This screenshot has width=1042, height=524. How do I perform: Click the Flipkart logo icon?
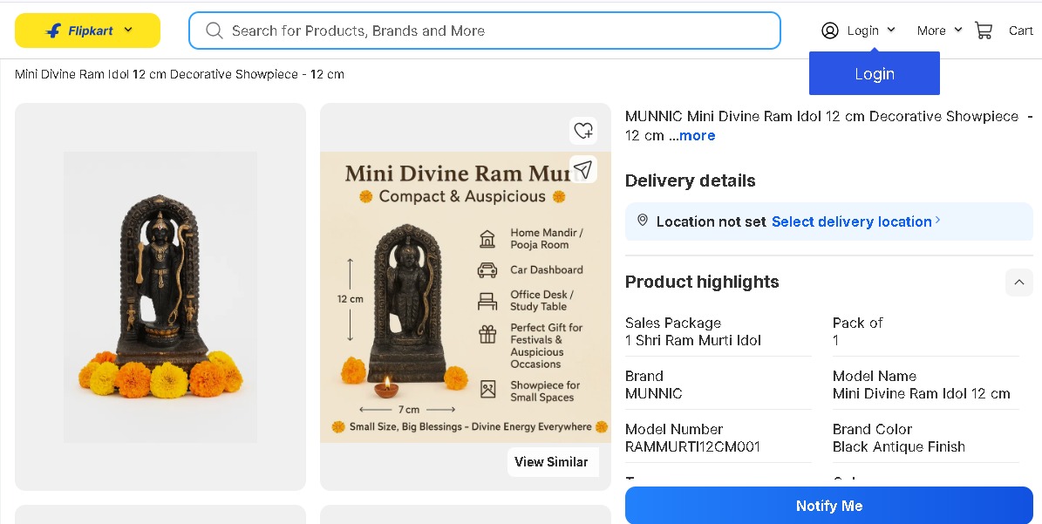click(x=54, y=31)
